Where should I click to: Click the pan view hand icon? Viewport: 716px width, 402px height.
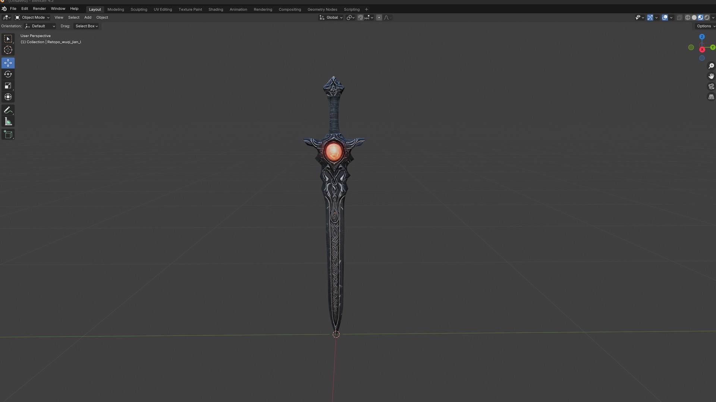711,76
